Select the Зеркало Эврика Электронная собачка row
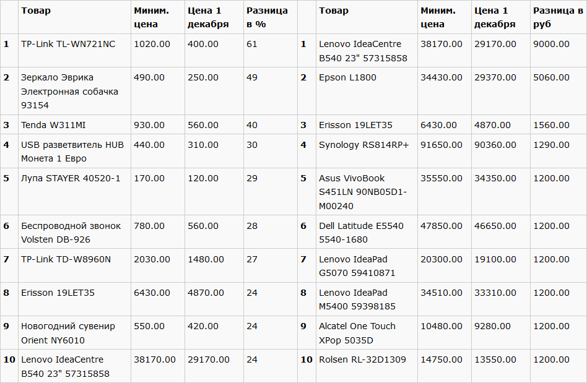 tap(69, 91)
